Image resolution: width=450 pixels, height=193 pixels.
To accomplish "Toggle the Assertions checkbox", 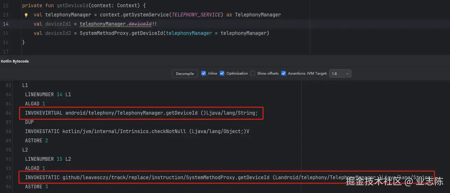I will [x=283, y=73].
